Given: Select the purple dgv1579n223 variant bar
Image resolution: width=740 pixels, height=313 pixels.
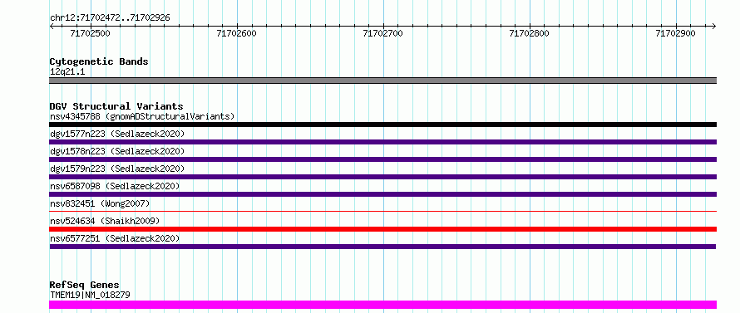Looking at the screenshot, I should 382,177.
